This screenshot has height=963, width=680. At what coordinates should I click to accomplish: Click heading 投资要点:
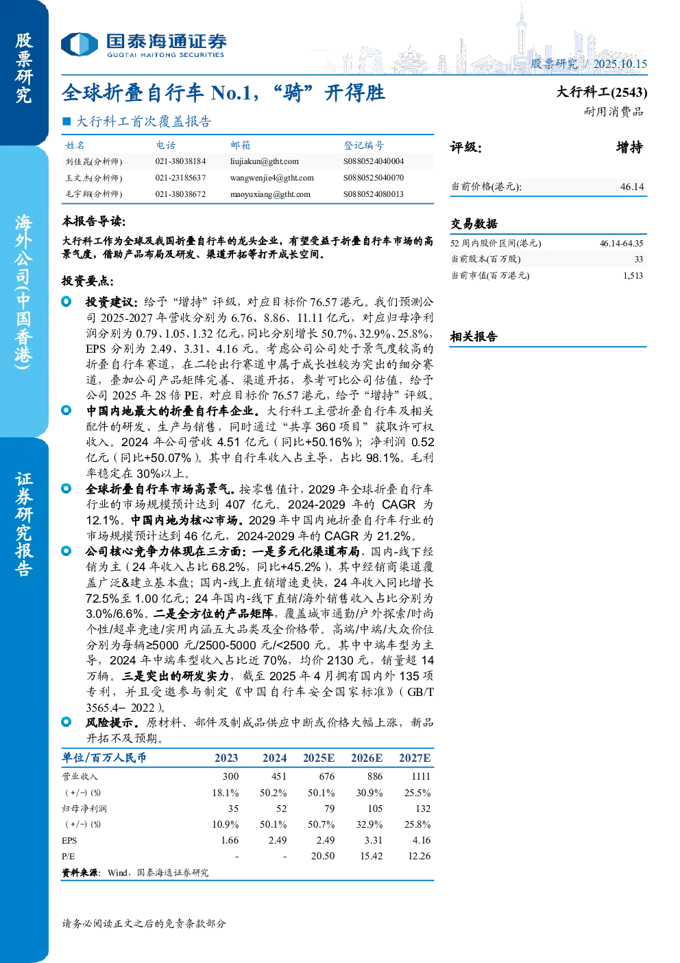[88, 281]
